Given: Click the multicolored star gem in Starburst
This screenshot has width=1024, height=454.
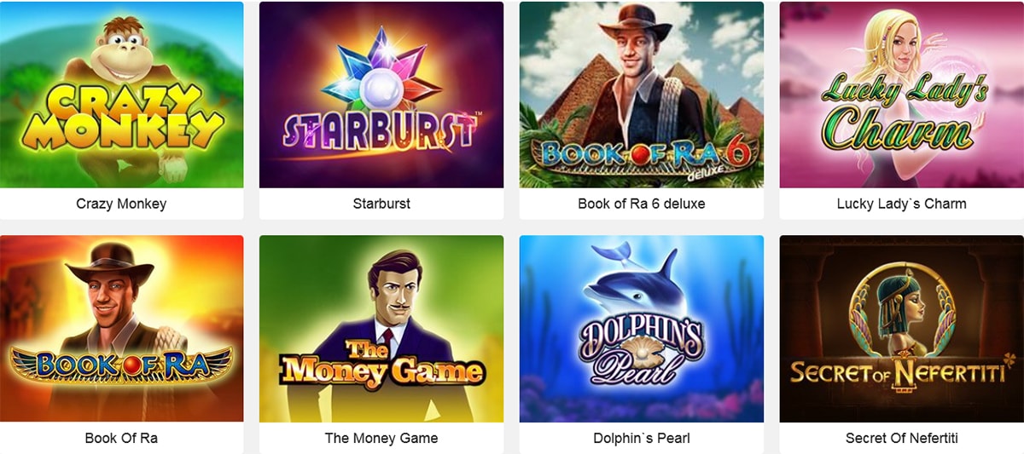Looking at the screenshot, I should 381,74.
